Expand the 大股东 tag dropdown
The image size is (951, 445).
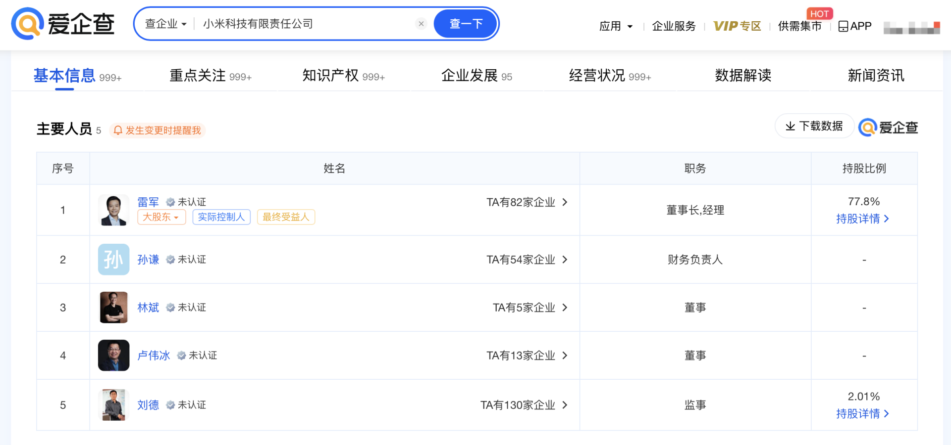point(161,217)
